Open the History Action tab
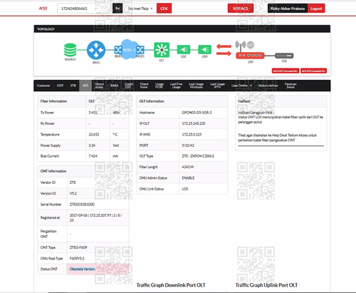 coord(268,86)
